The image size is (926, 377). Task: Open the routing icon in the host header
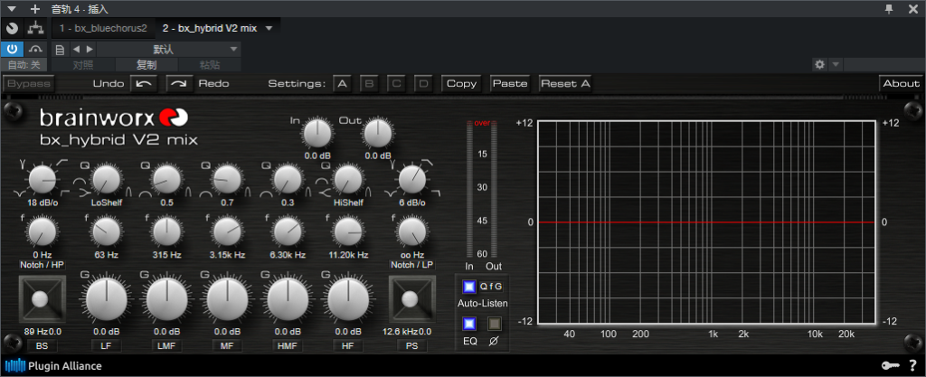coord(36,28)
